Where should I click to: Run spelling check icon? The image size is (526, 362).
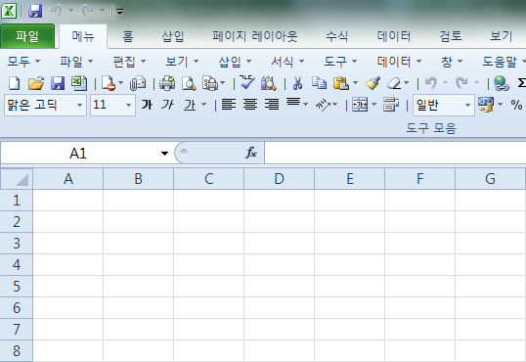247,82
